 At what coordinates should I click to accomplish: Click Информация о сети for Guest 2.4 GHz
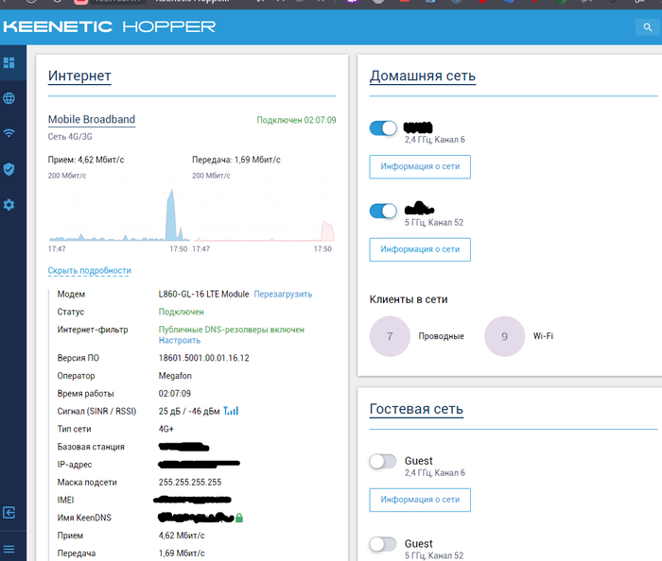click(x=420, y=500)
